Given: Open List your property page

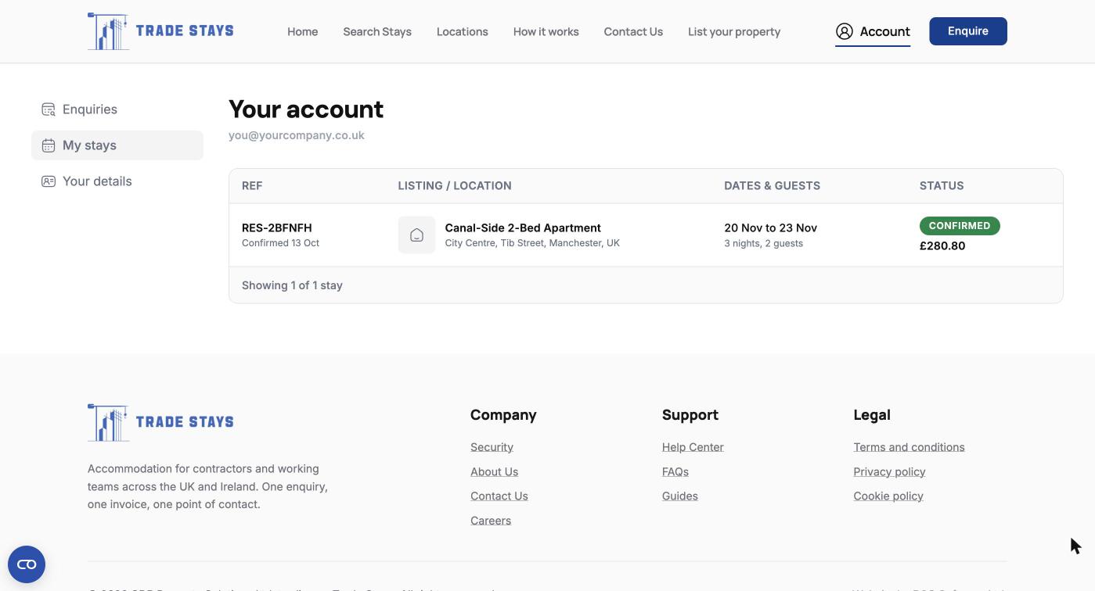Looking at the screenshot, I should 734,32.
